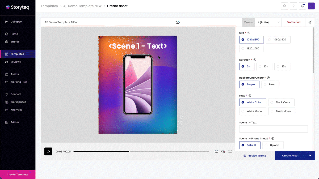This screenshot has width=319, height=179.
Task: Click the brush icon next to Production
Action: pyautogui.click(x=310, y=22)
